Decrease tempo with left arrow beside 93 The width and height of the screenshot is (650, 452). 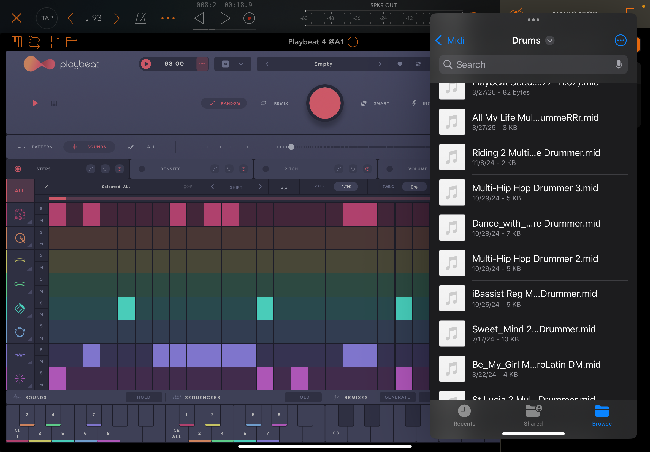click(71, 18)
